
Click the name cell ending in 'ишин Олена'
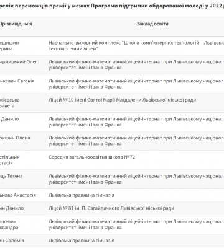(15, 138)
